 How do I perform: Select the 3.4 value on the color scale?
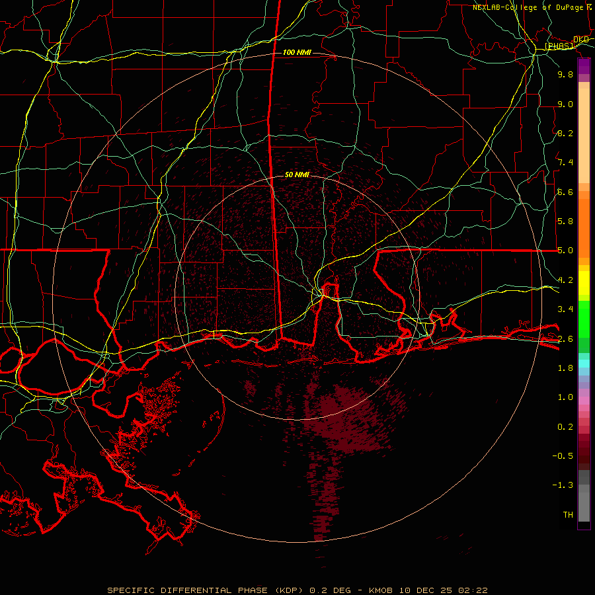[565, 309]
